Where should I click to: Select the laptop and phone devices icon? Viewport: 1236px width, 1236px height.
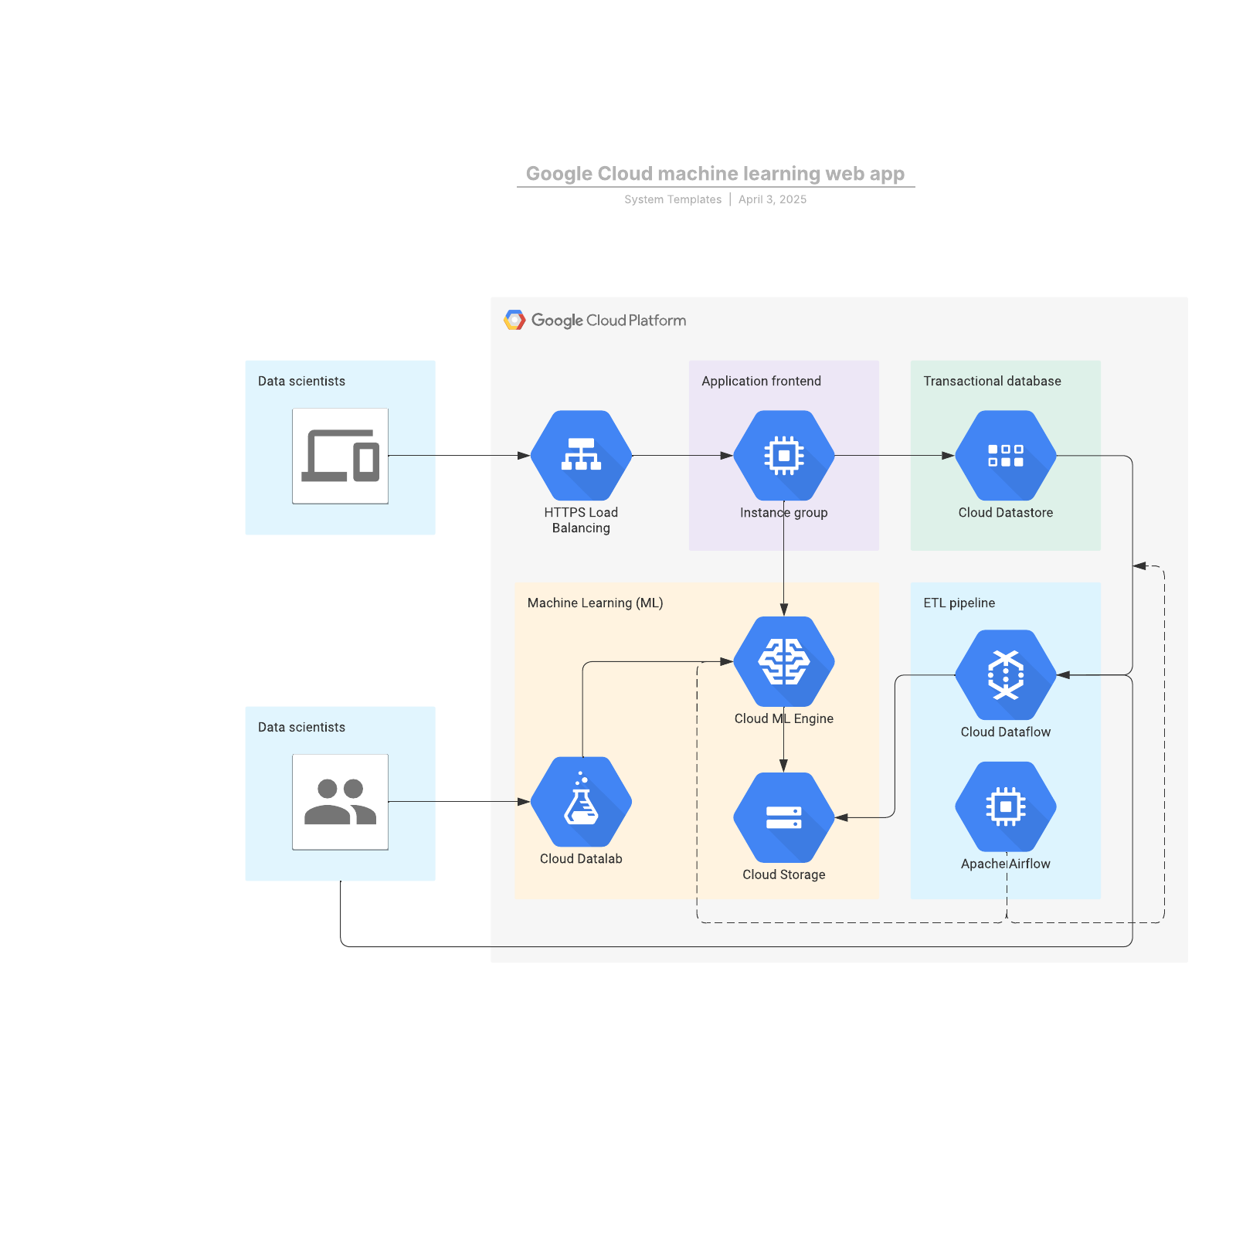[340, 456]
